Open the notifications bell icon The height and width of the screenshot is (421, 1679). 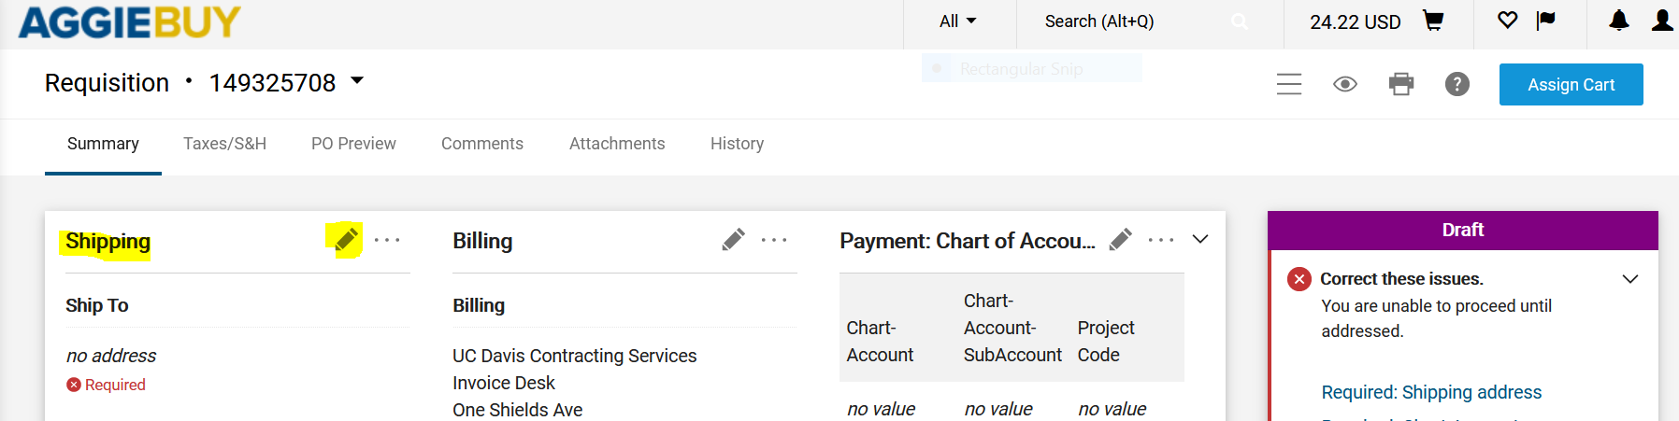(x=1619, y=20)
